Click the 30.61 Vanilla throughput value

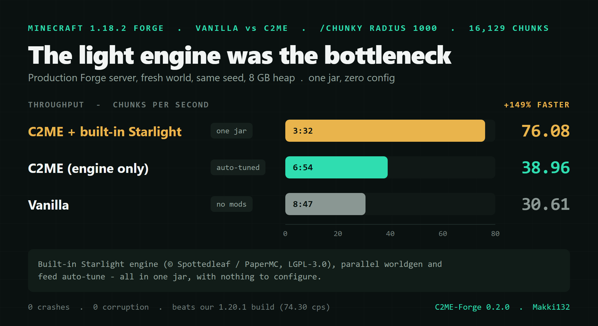(545, 204)
